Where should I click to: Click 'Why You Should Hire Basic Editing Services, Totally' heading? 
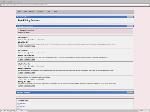(34, 77)
